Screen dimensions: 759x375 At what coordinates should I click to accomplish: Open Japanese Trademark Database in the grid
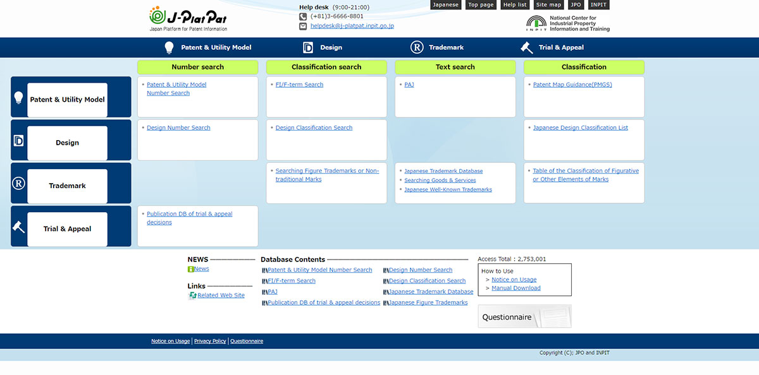[443, 171]
